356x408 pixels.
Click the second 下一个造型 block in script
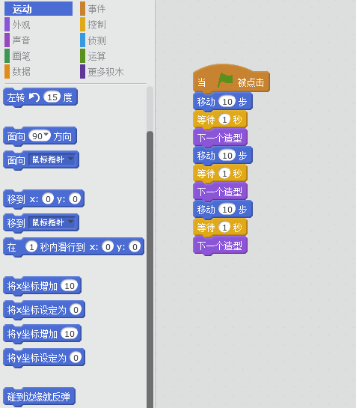click(220, 192)
